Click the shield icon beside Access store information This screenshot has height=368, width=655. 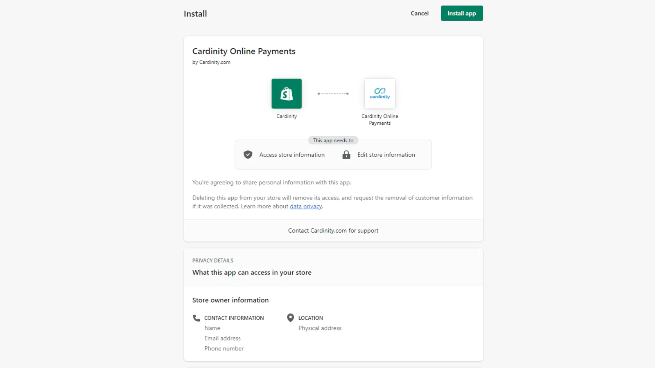[248, 155]
